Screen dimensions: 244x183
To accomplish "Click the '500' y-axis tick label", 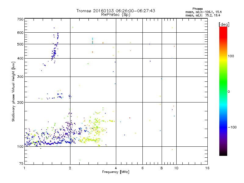I will [20, 44].
